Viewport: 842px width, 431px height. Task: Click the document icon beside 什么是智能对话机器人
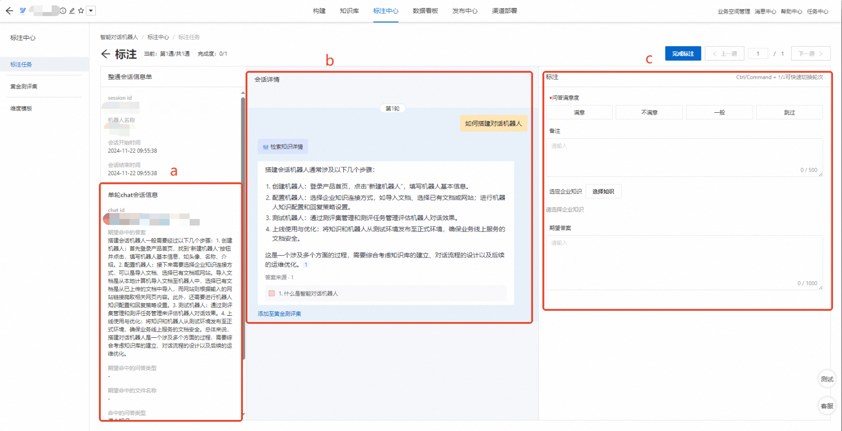(x=271, y=294)
